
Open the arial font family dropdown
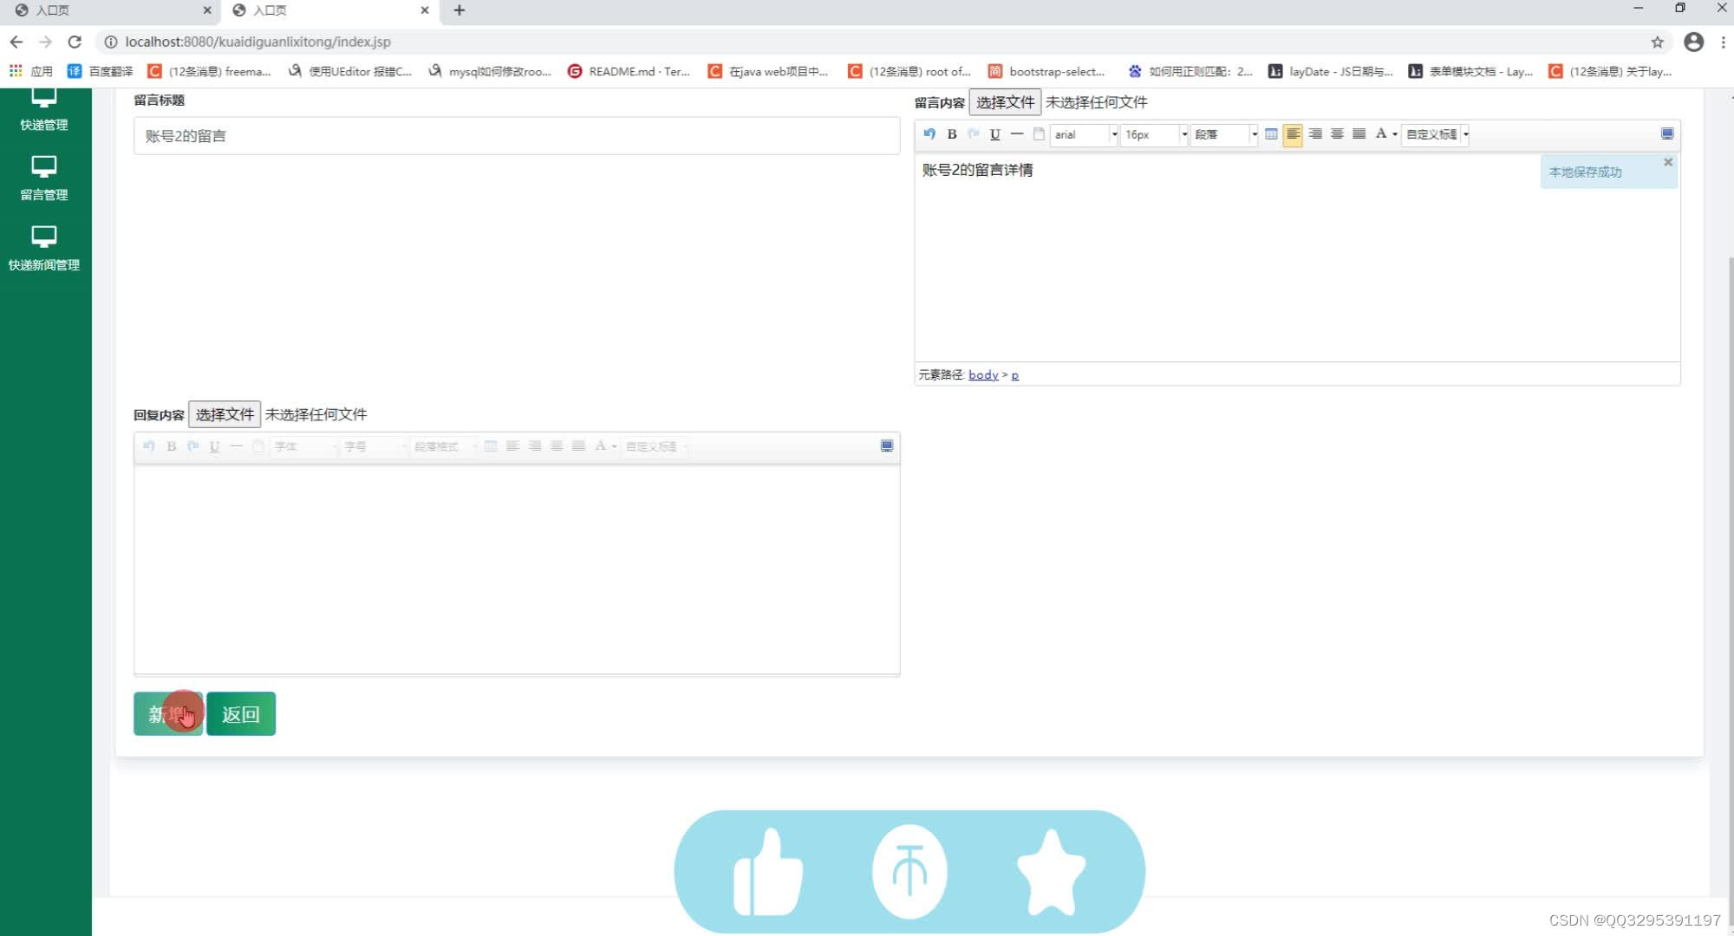pyautogui.click(x=1085, y=134)
